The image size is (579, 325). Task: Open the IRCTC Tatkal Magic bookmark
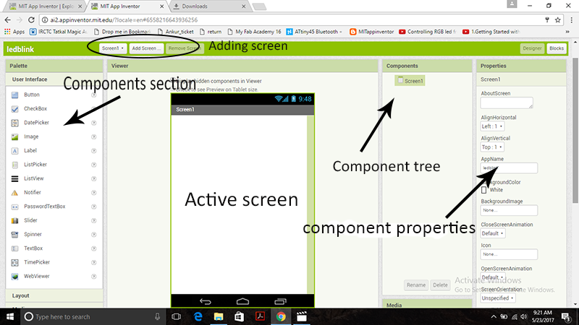59,32
